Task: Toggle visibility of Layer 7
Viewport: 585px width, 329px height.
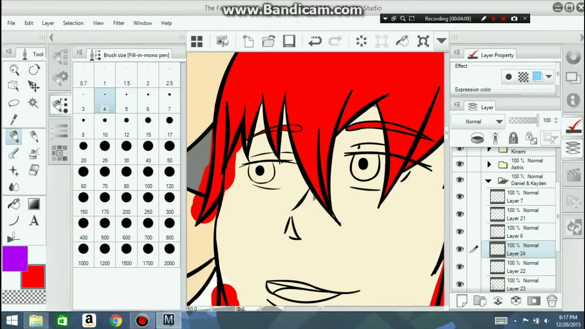Action: pyautogui.click(x=460, y=196)
